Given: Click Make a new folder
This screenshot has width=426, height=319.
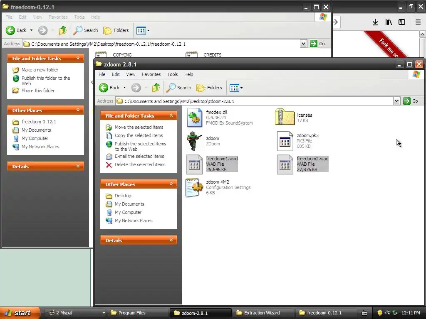Looking at the screenshot, I should point(40,70).
